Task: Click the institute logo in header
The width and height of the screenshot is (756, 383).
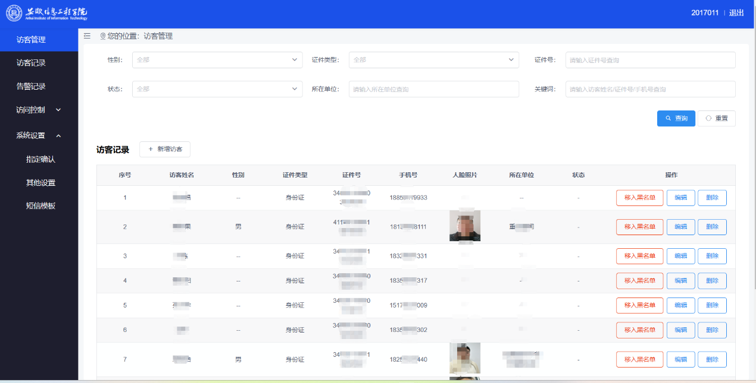Action: [47, 14]
